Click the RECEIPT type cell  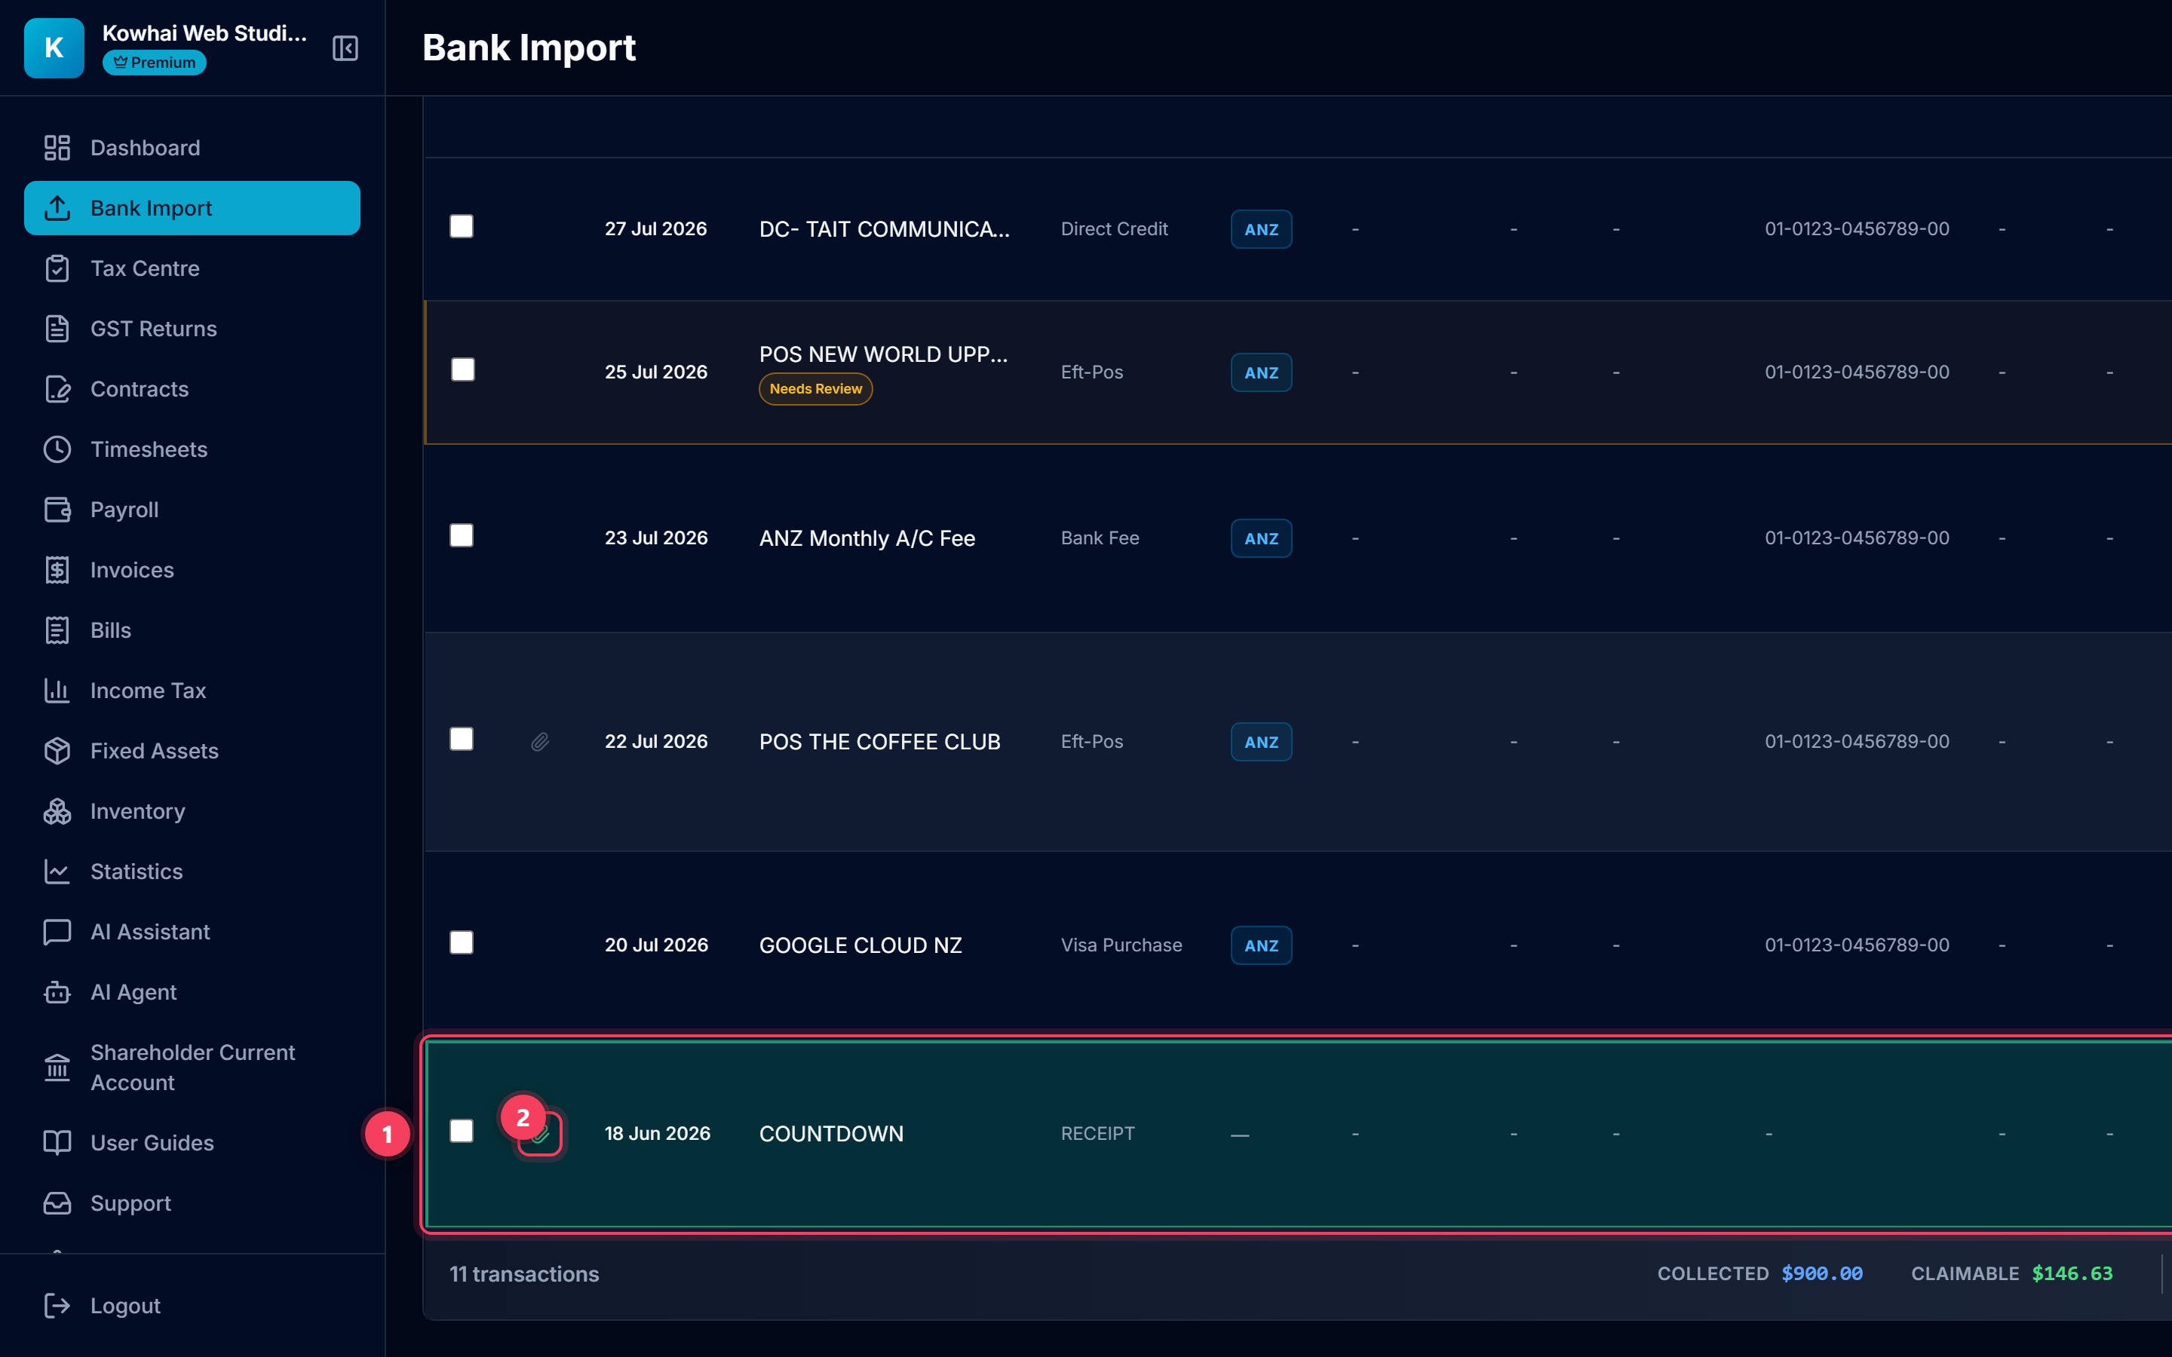coord(1097,1134)
